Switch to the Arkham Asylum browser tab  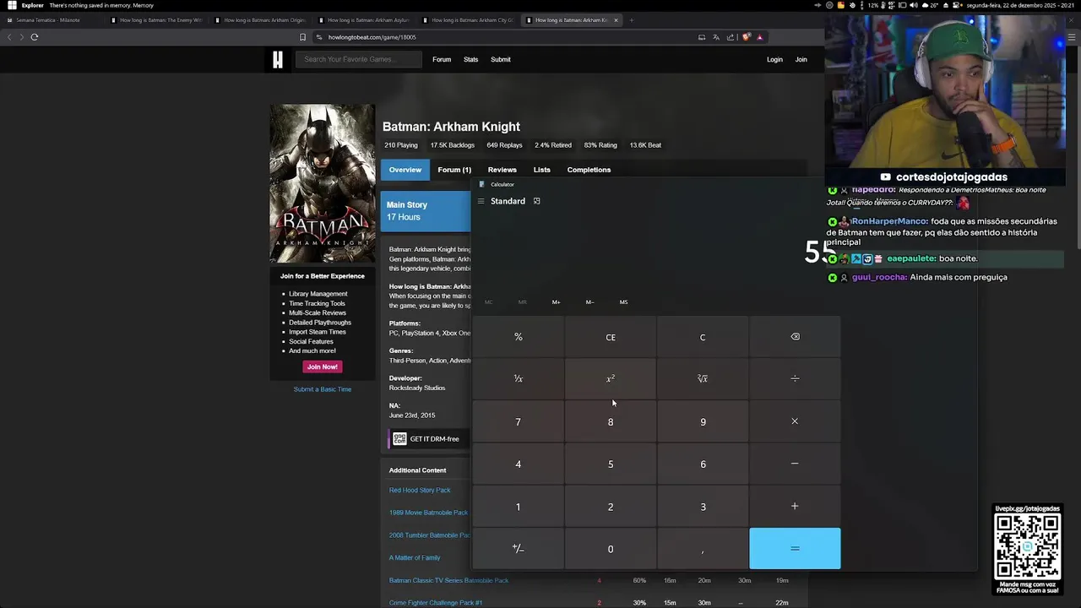coord(368,20)
